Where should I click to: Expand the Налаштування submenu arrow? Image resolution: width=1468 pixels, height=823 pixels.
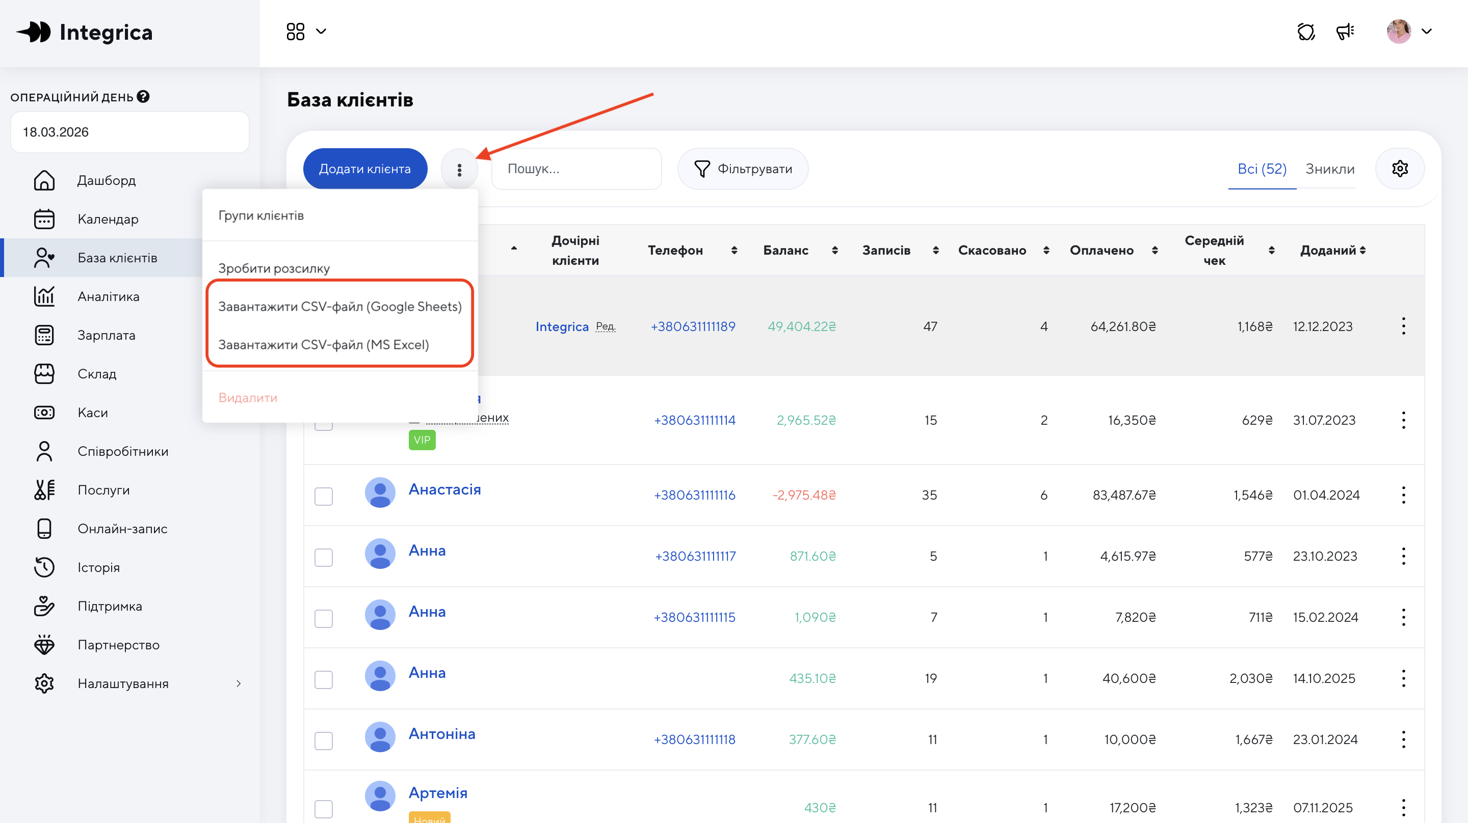(x=238, y=683)
